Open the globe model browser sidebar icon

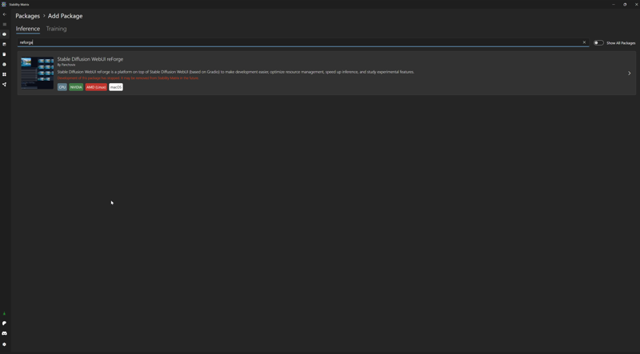click(5, 65)
